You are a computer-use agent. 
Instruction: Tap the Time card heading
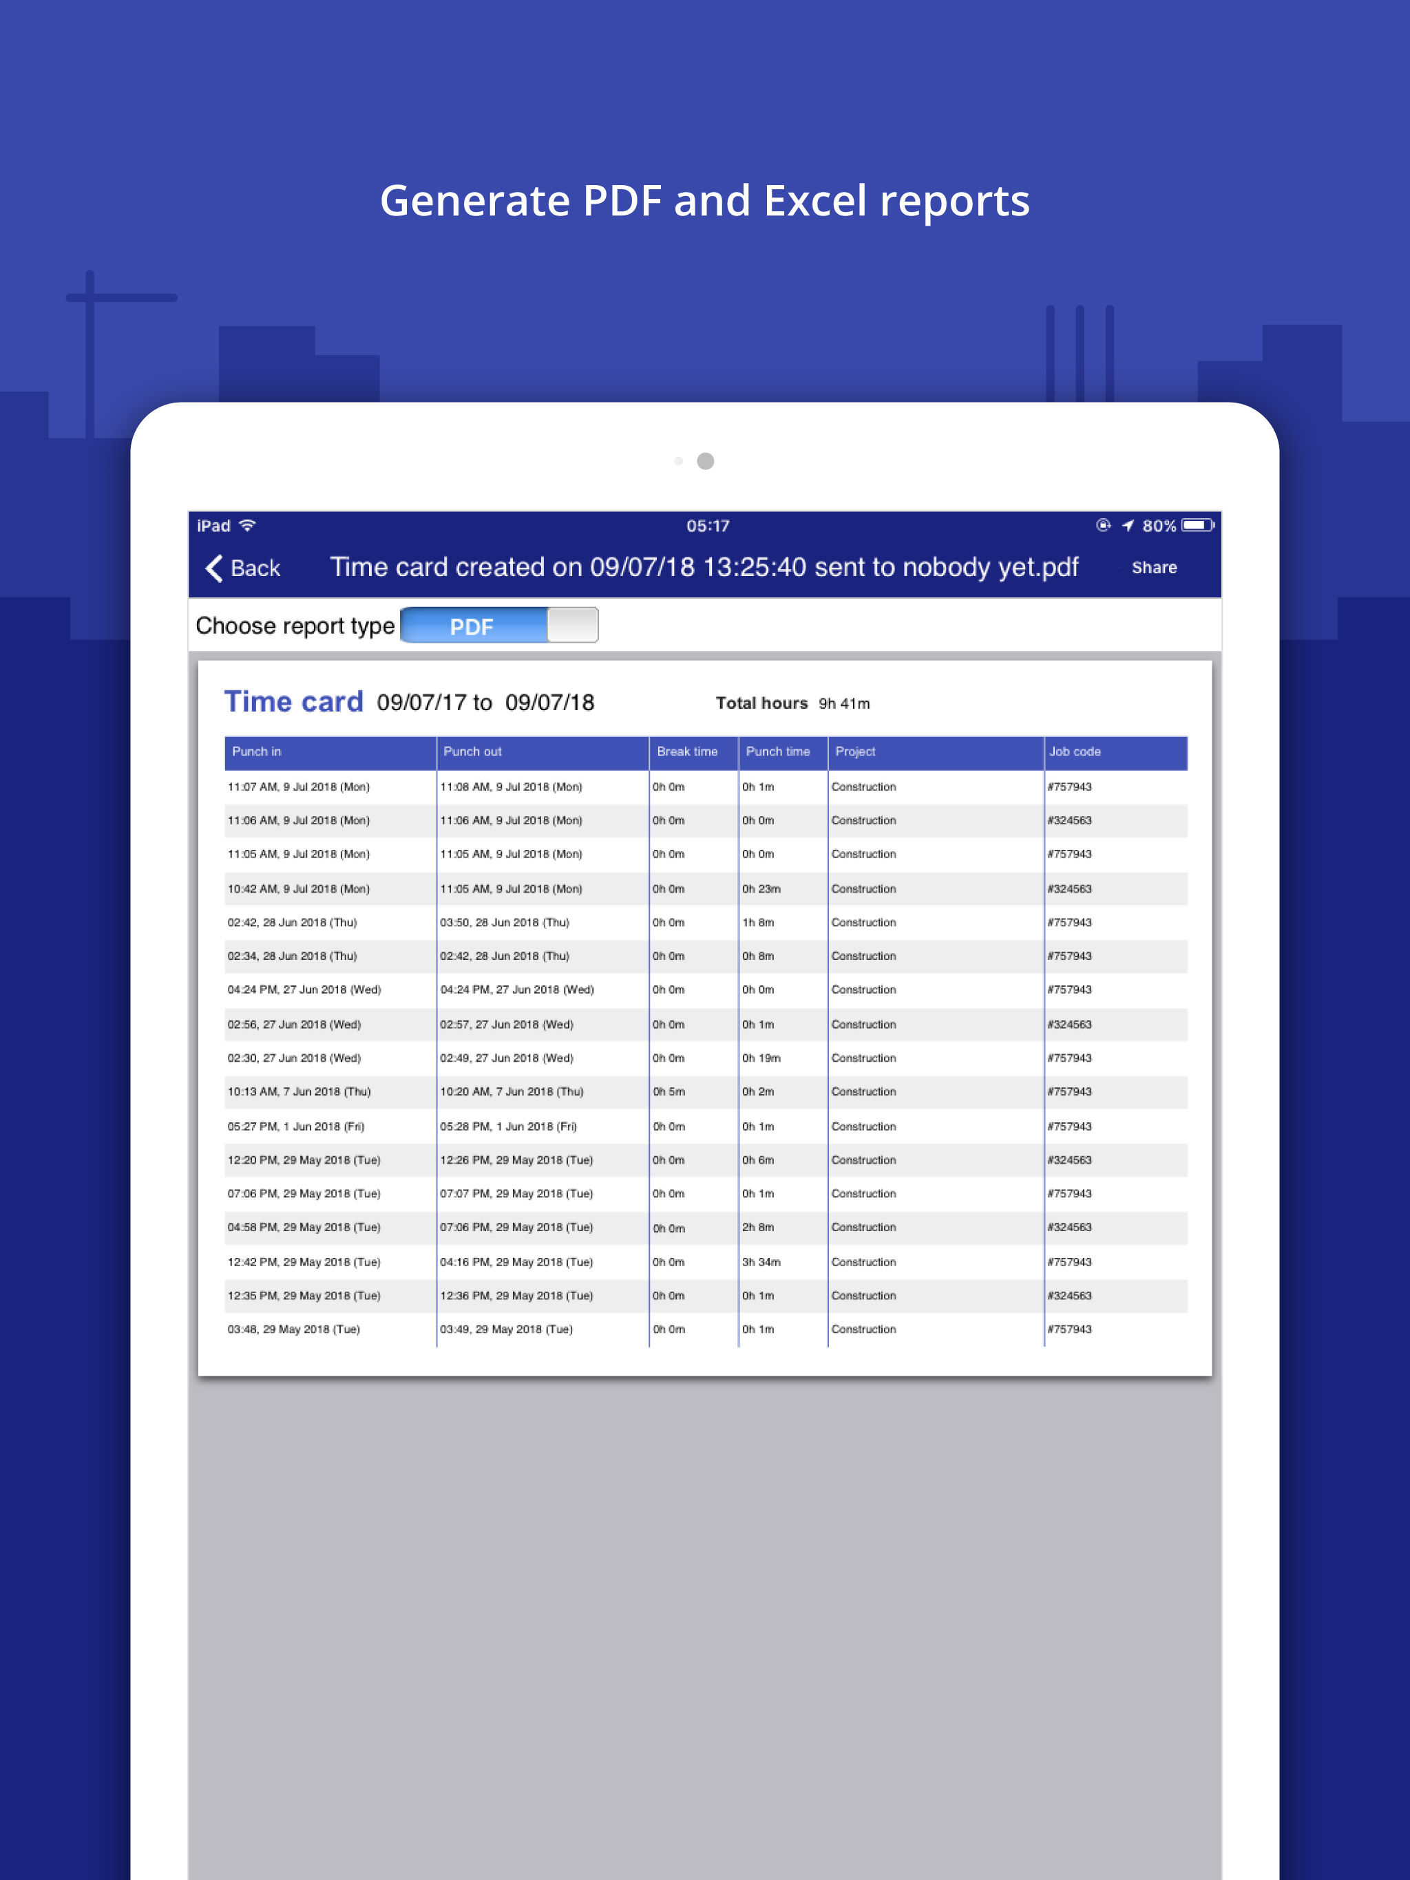[x=293, y=702]
